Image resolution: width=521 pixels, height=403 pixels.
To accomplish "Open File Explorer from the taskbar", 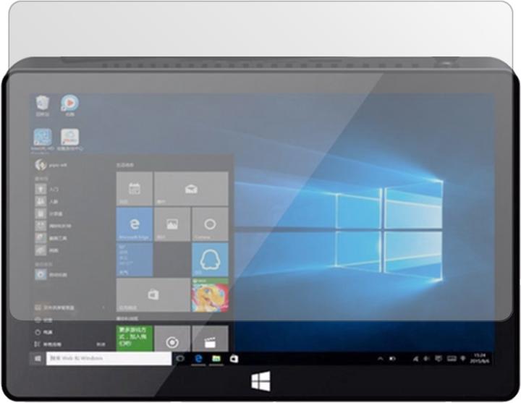I will 216,358.
